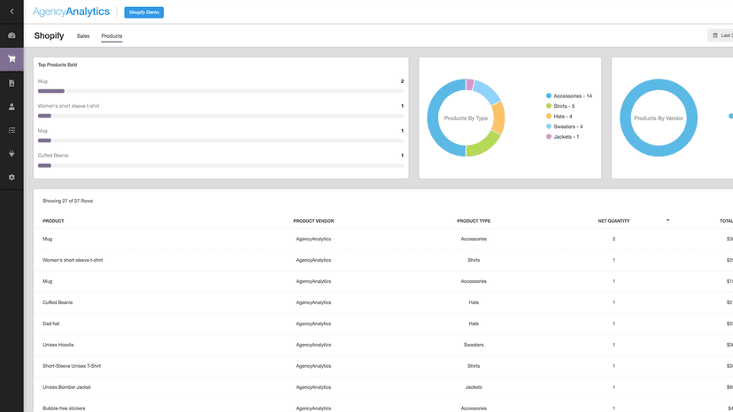The width and height of the screenshot is (733, 412).
Task: Click 'Dad hat' table cell
Action: (51, 324)
